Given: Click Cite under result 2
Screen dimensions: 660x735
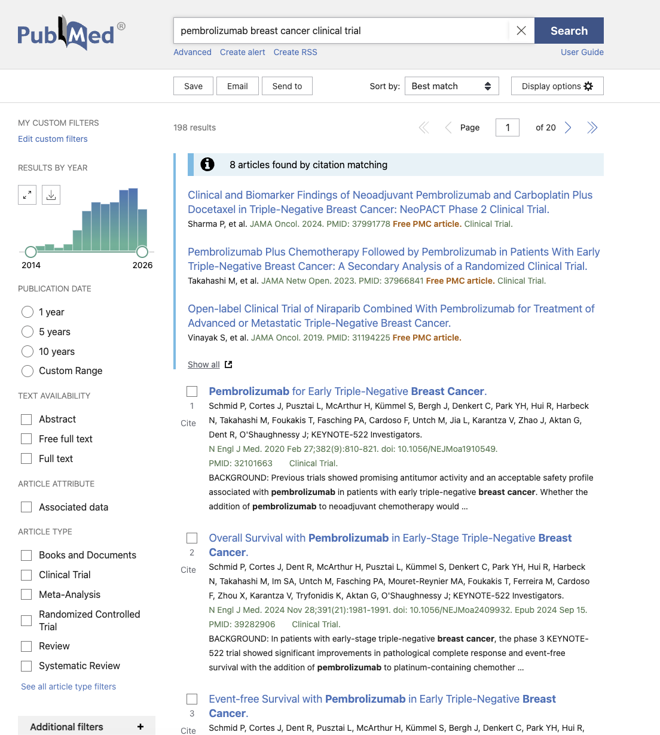Looking at the screenshot, I should pyautogui.click(x=188, y=570).
